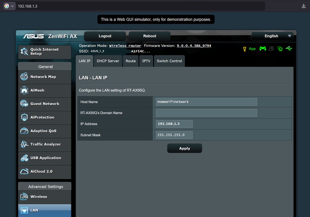This screenshot has height=217, width=310.
Task: Click the General section header
Action: (x=45, y=67)
